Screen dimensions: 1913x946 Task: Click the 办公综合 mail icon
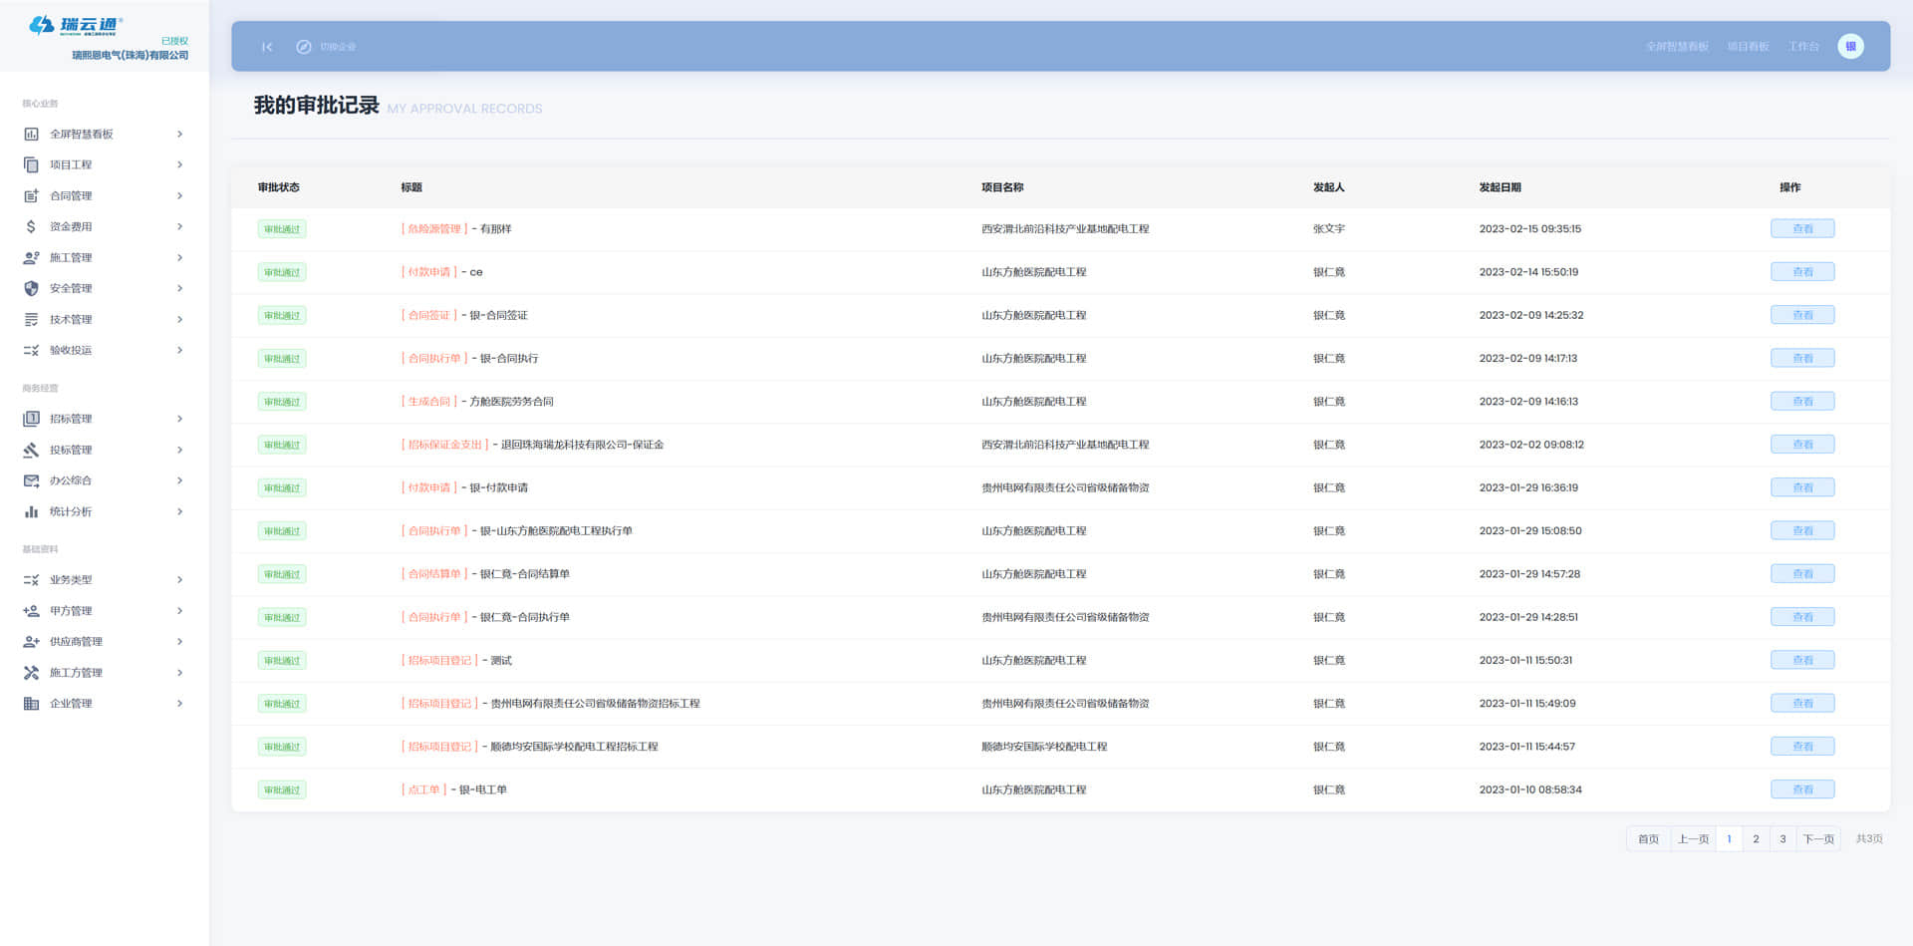pos(31,480)
